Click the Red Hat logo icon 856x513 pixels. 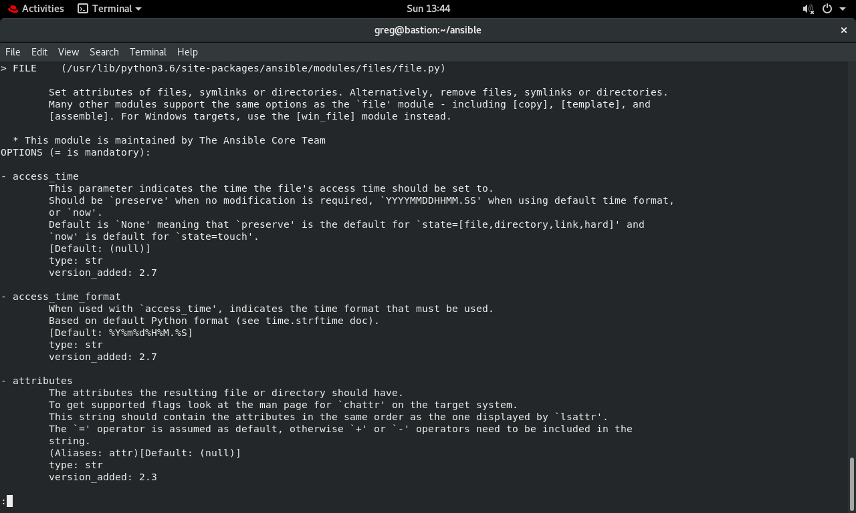[x=13, y=9]
